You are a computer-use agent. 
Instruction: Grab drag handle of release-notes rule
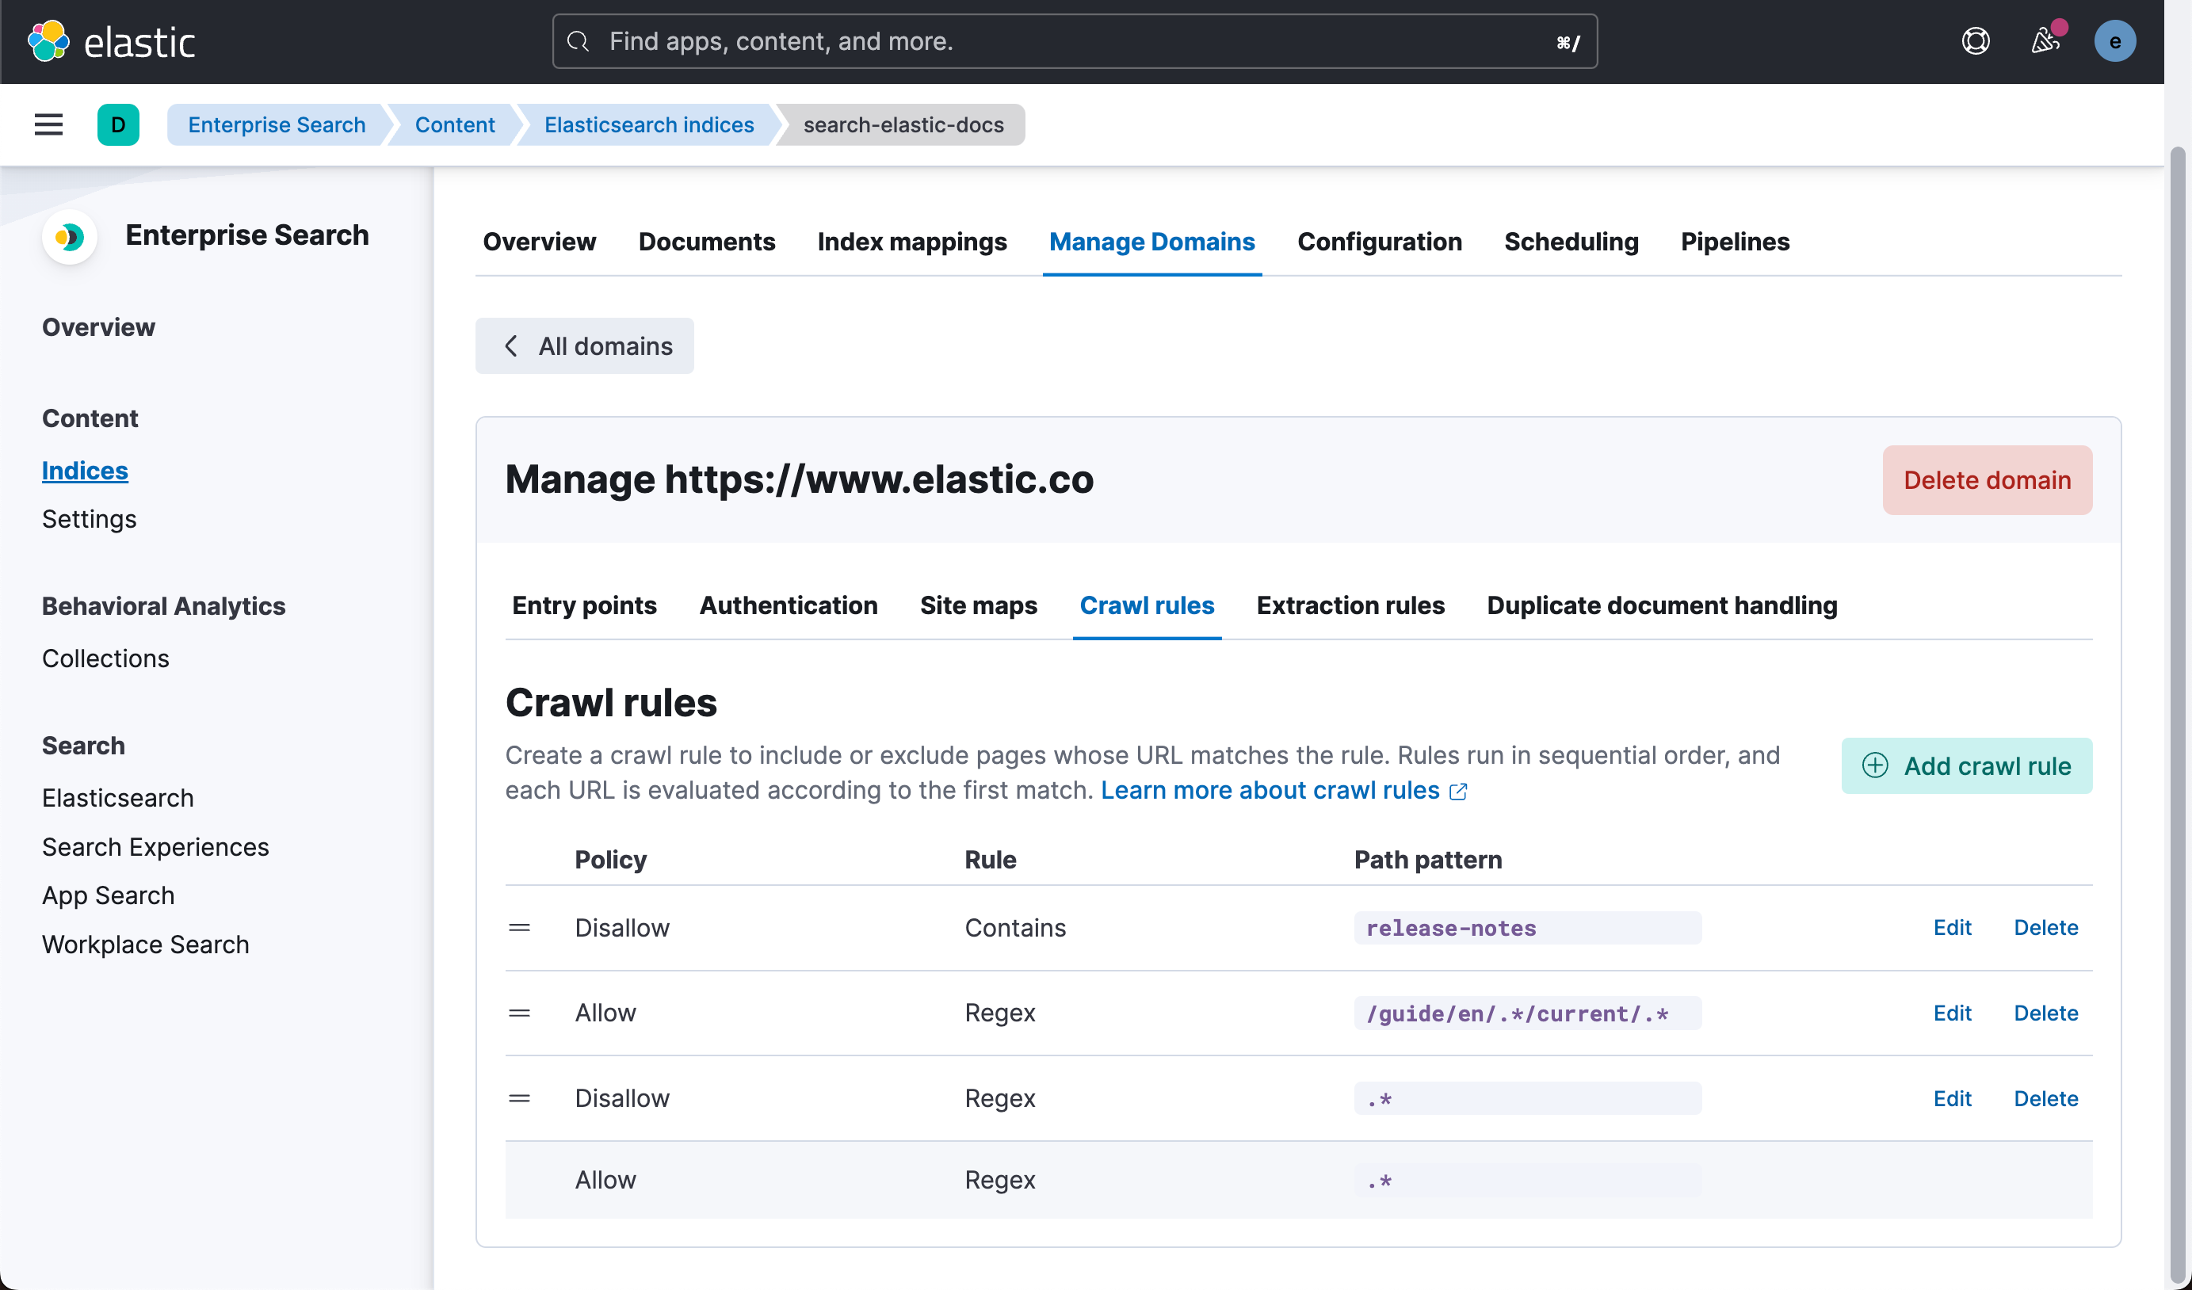click(x=519, y=927)
